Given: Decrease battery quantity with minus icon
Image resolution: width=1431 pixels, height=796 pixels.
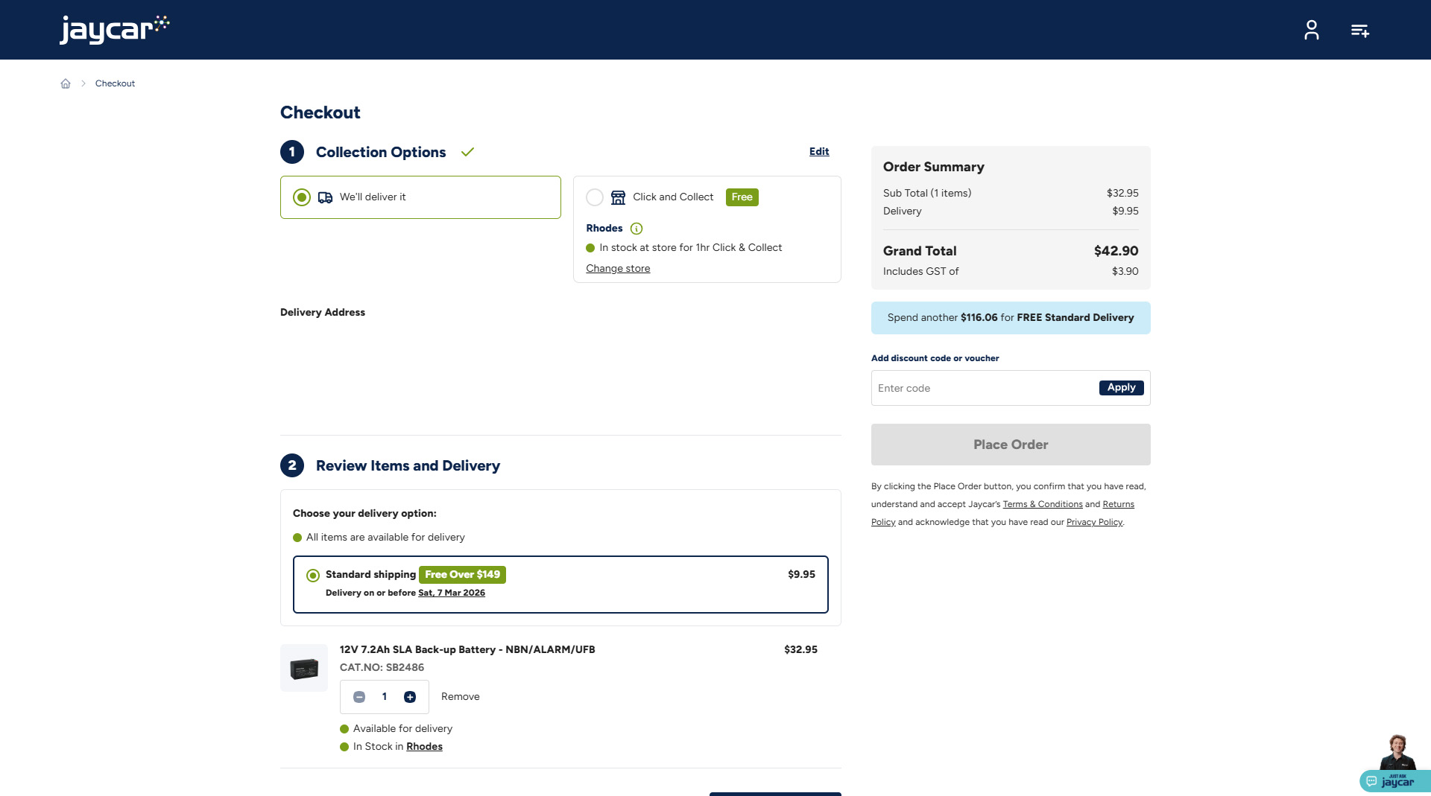Looking at the screenshot, I should pos(359,697).
